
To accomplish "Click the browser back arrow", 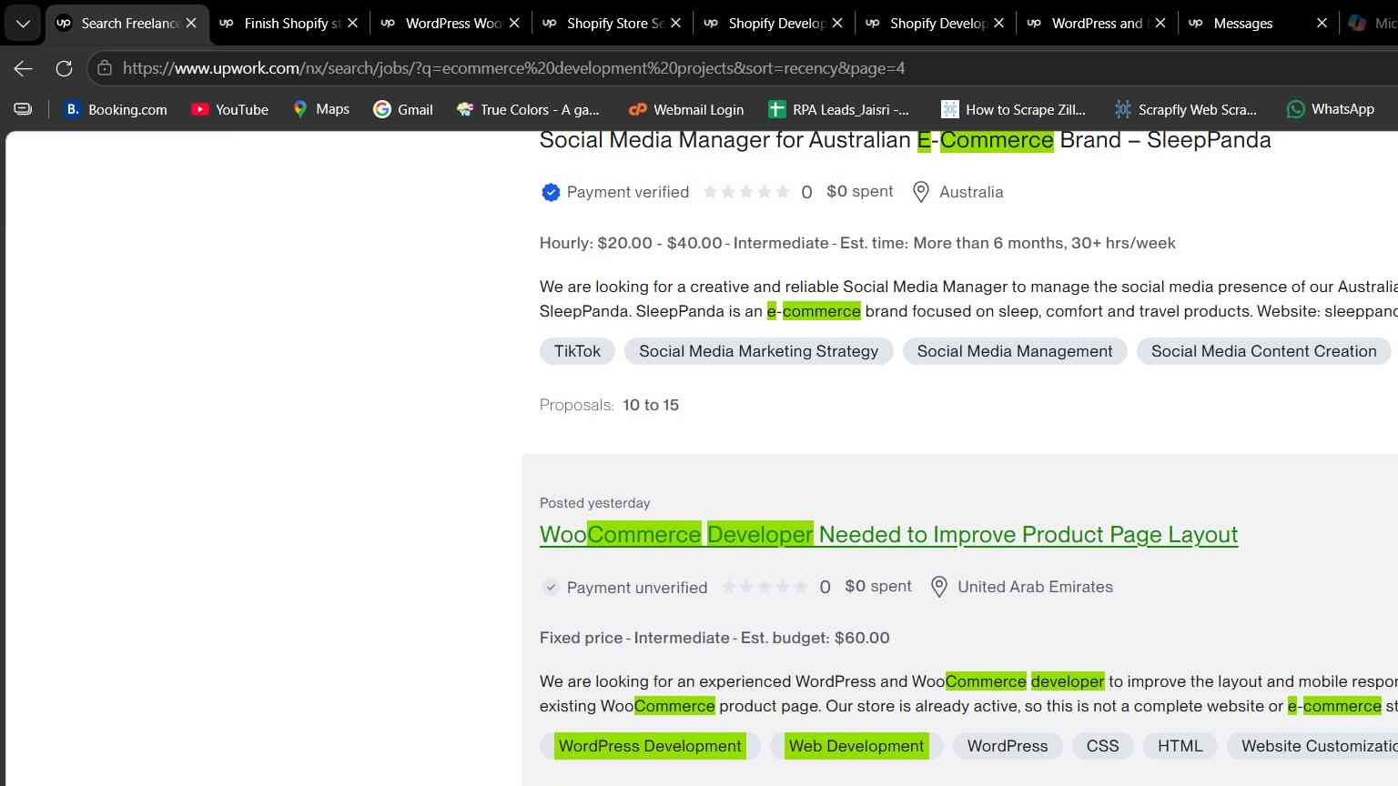I will tap(24, 68).
